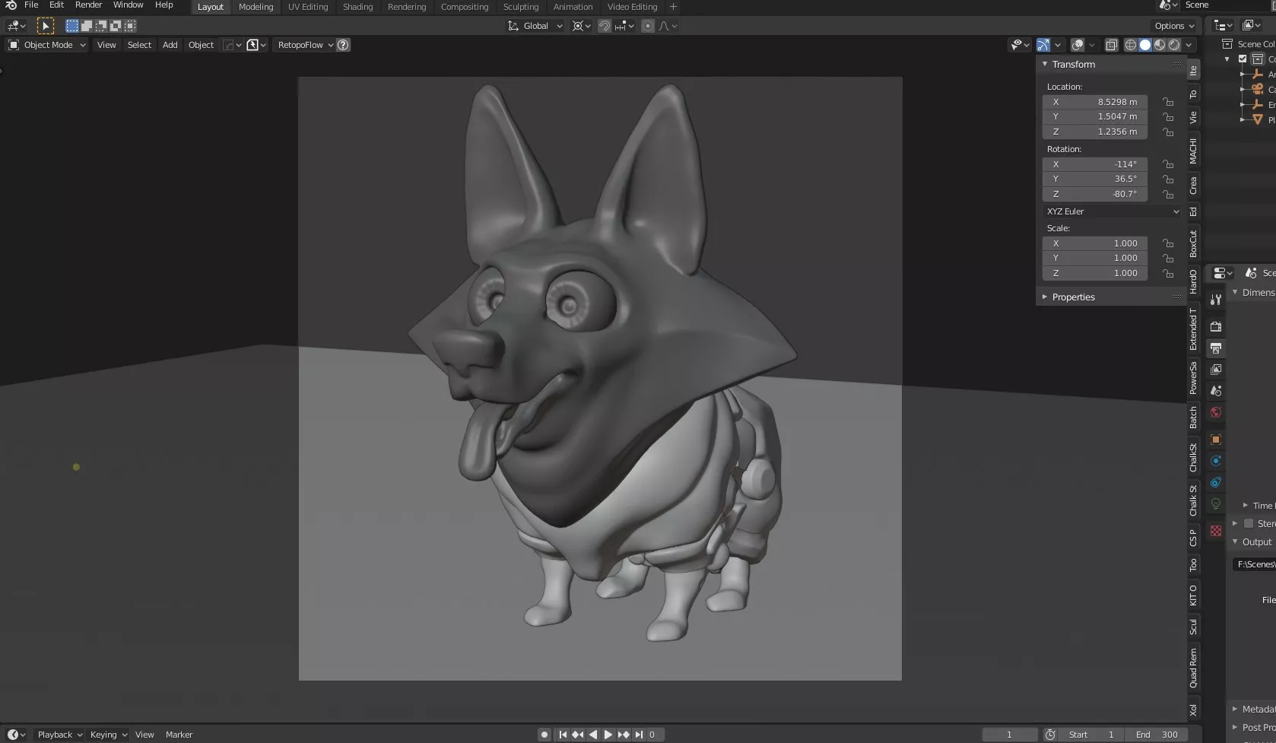Click the RetopoFlow help question mark icon
1276x743 pixels.
pyautogui.click(x=344, y=45)
